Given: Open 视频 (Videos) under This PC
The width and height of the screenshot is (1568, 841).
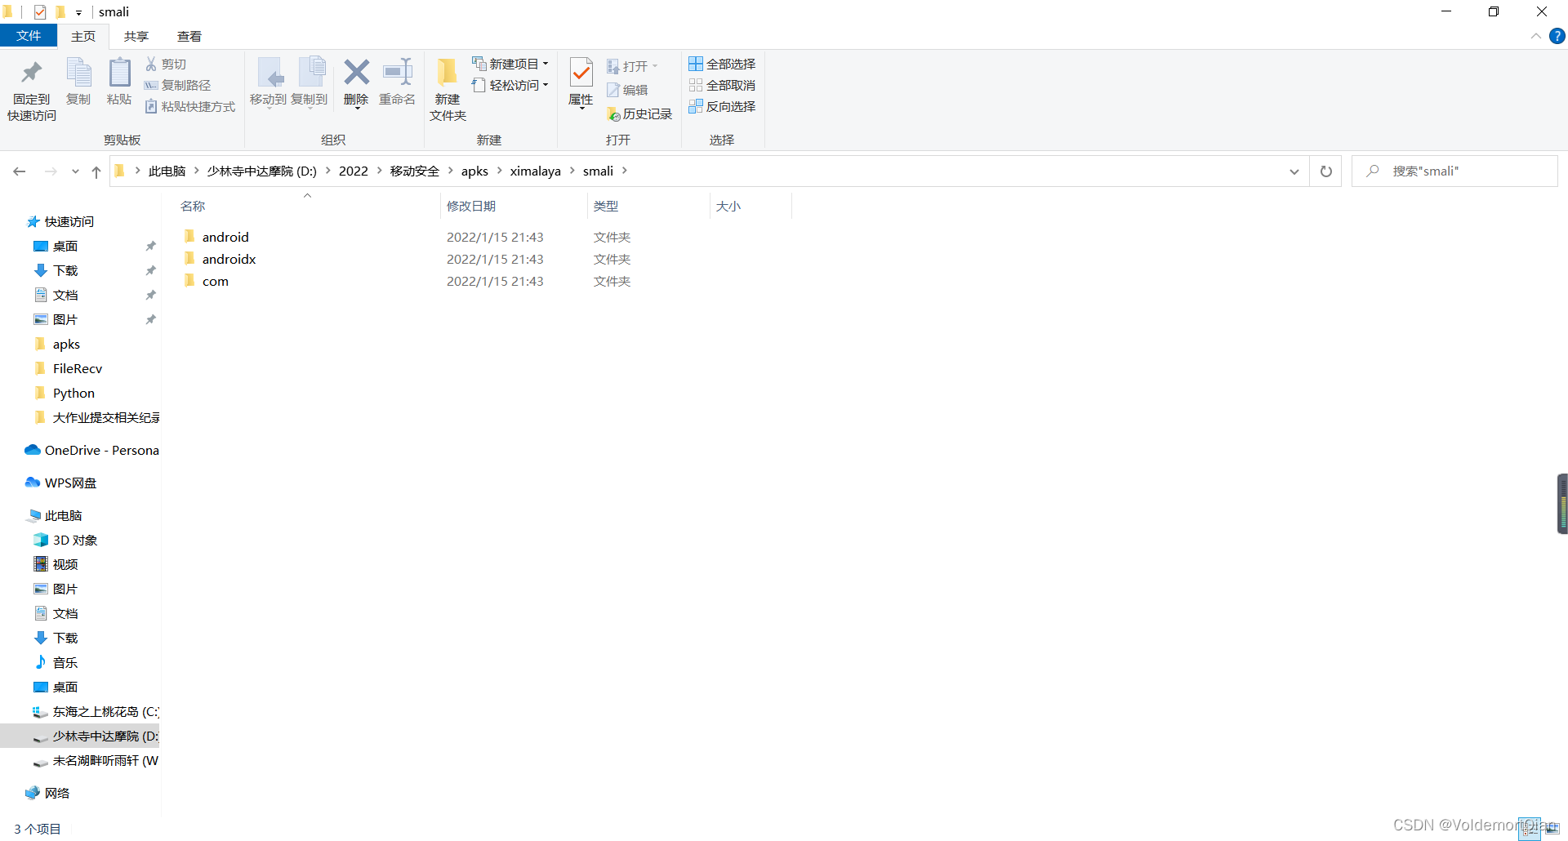Looking at the screenshot, I should (x=56, y=564).
